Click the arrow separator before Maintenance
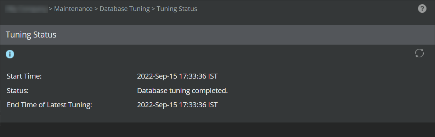The width and height of the screenshot is (435, 137). (51, 9)
